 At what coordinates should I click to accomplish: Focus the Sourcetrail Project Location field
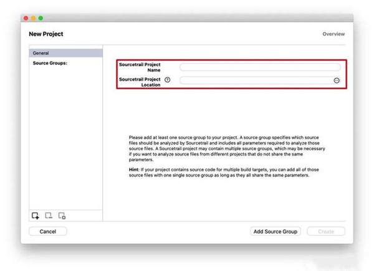pos(256,80)
